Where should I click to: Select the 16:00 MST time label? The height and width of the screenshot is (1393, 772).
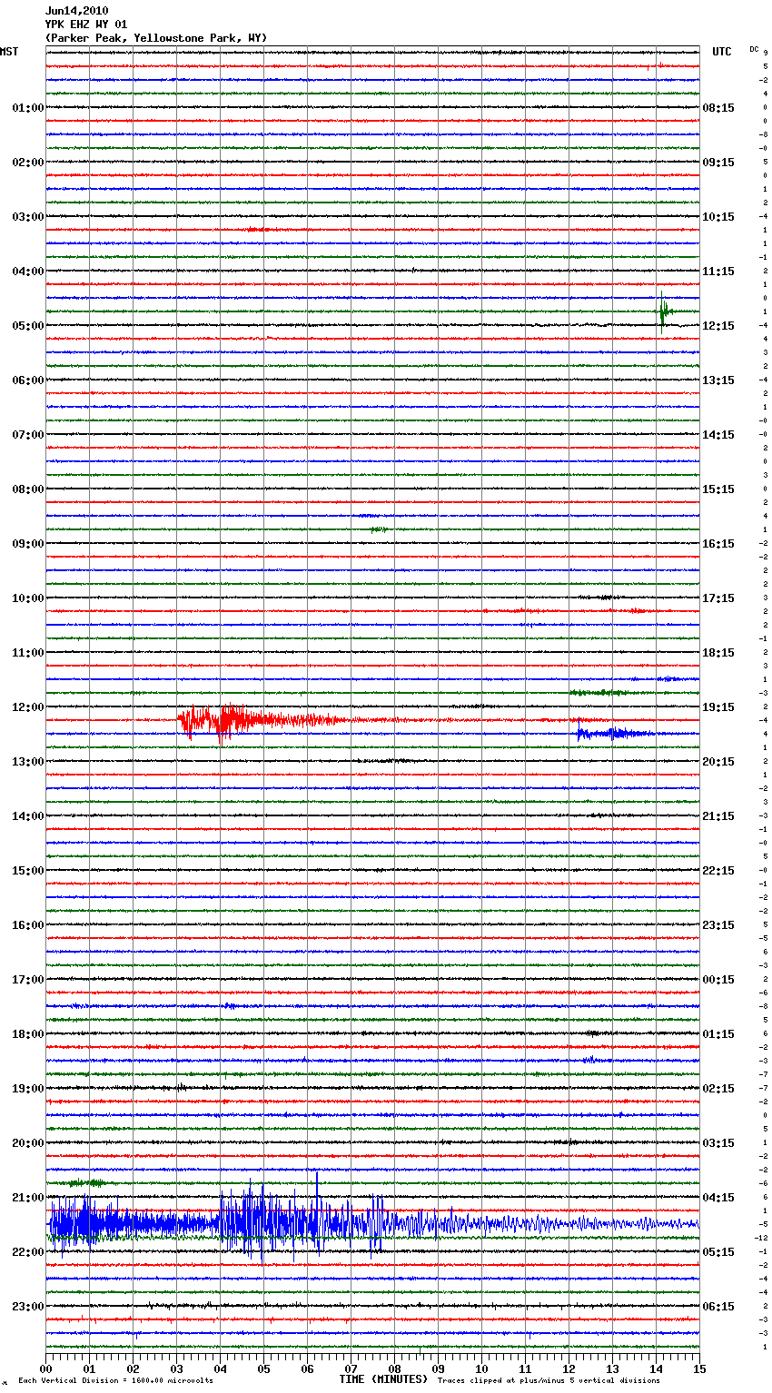(28, 925)
